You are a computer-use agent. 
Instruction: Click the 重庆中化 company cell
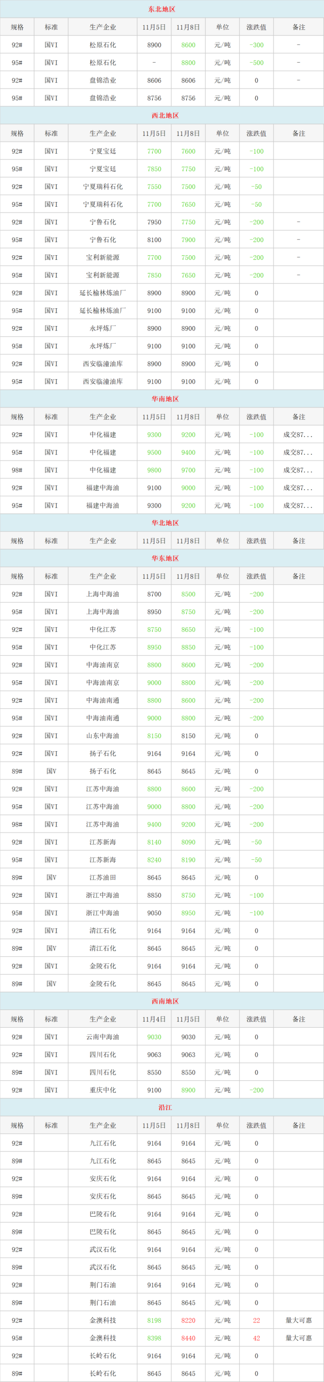click(x=103, y=1090)
